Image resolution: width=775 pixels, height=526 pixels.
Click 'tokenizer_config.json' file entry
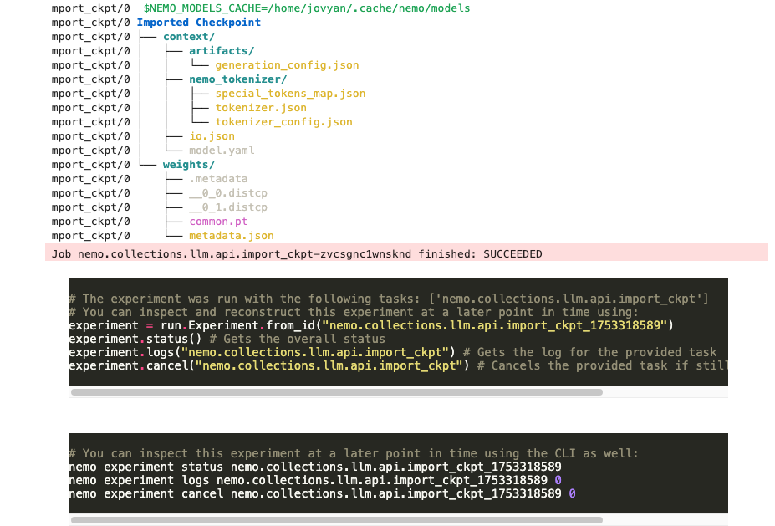[283, 122]
